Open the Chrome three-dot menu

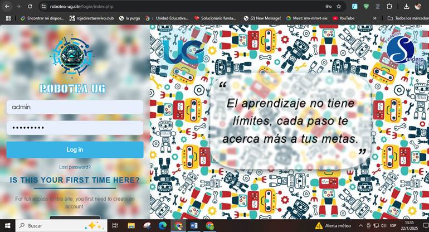pos(426,6)
